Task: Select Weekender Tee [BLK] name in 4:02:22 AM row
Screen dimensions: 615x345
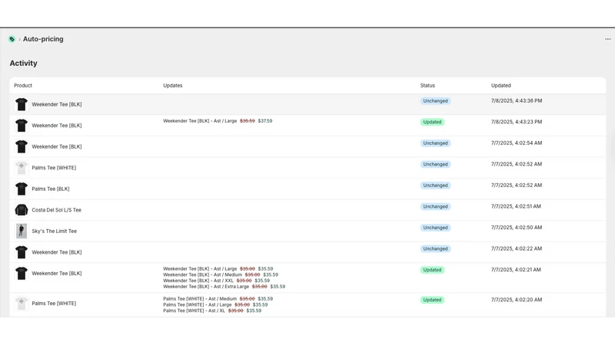Action: point(57,252)
